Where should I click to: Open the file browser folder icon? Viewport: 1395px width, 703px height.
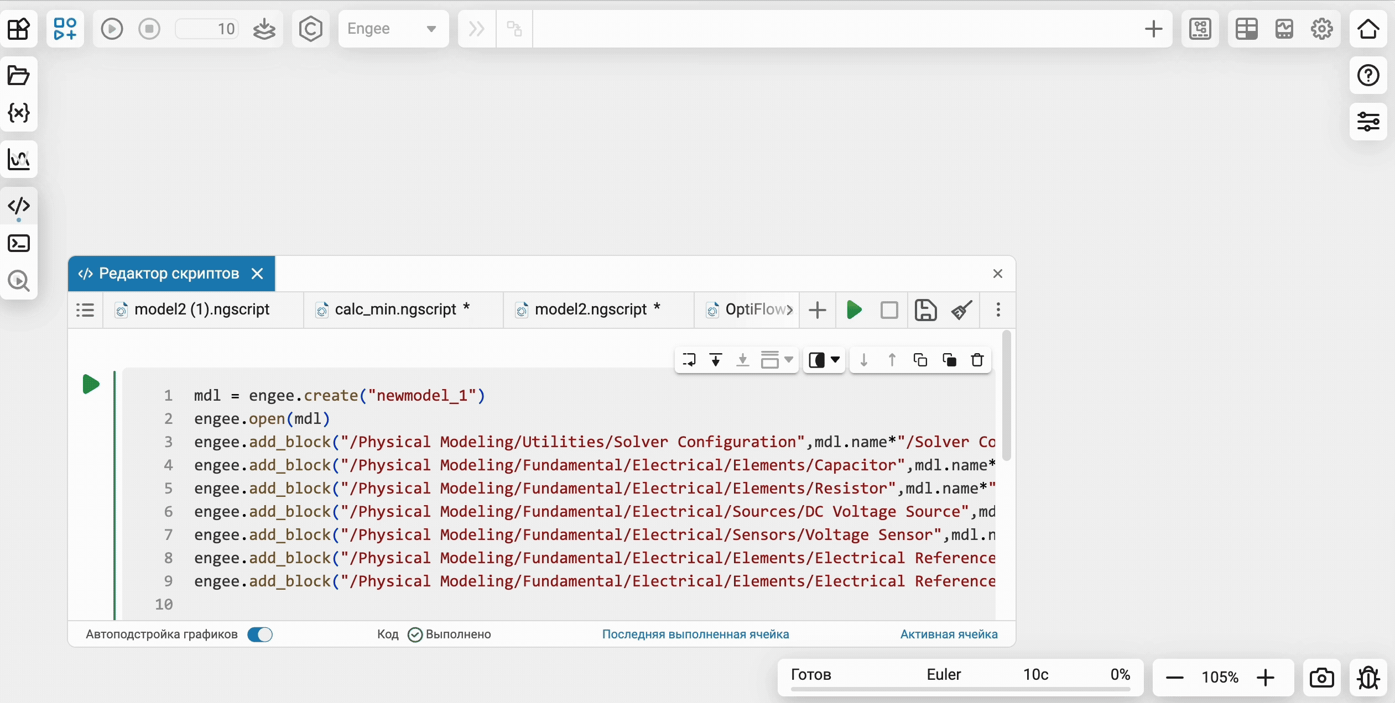[18, 75]
